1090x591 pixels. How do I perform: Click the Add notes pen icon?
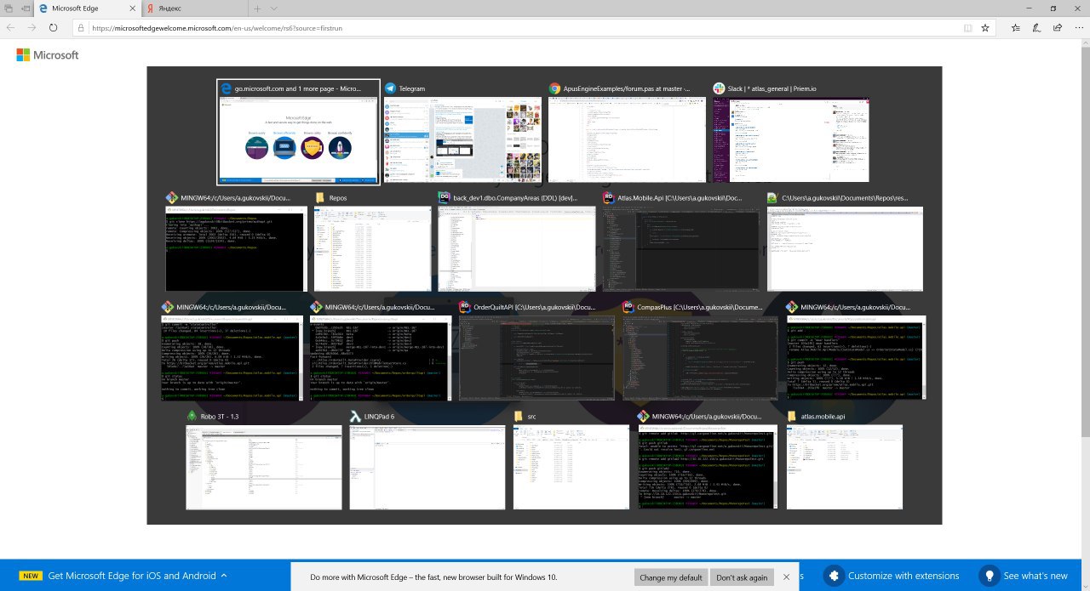pyautogui.click(x=1037, y=27)
